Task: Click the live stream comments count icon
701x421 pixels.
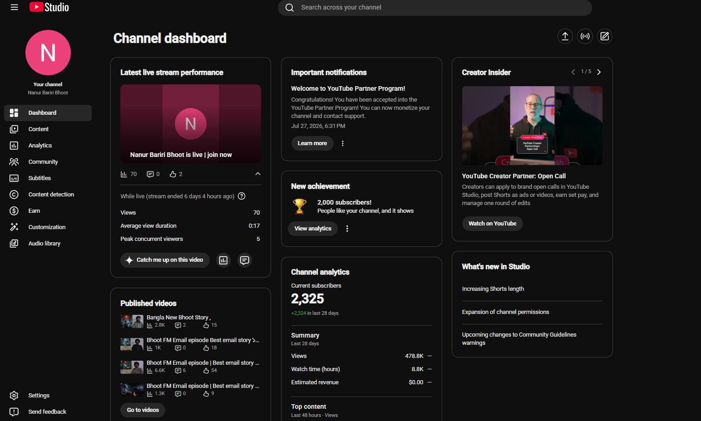Action: (x=150, y=174)
